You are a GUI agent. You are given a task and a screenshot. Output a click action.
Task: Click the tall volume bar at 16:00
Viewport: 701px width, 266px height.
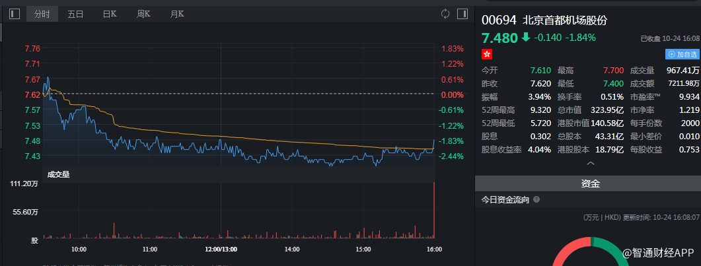pos(434,211)
